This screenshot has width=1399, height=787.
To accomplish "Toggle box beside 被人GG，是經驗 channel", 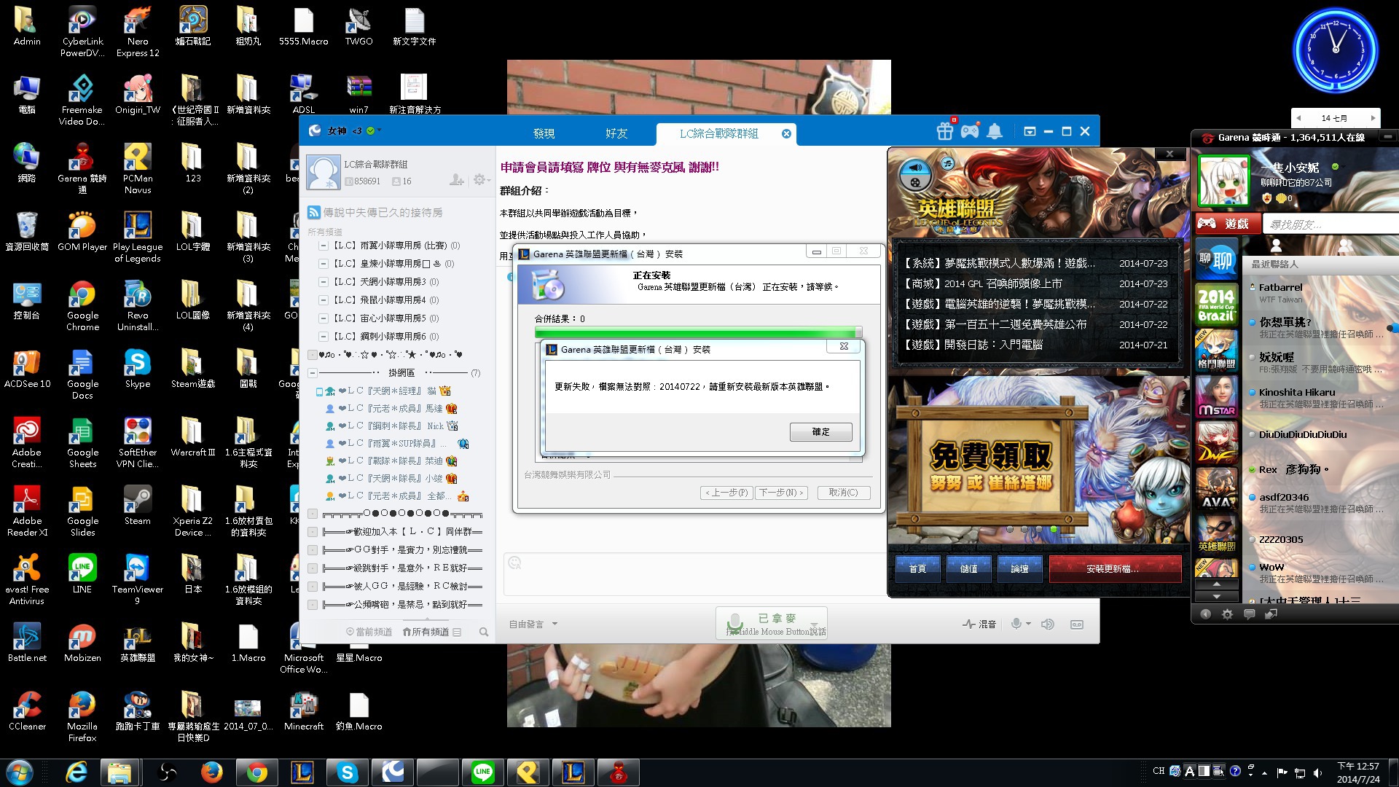I will click(x=313, y=586).
